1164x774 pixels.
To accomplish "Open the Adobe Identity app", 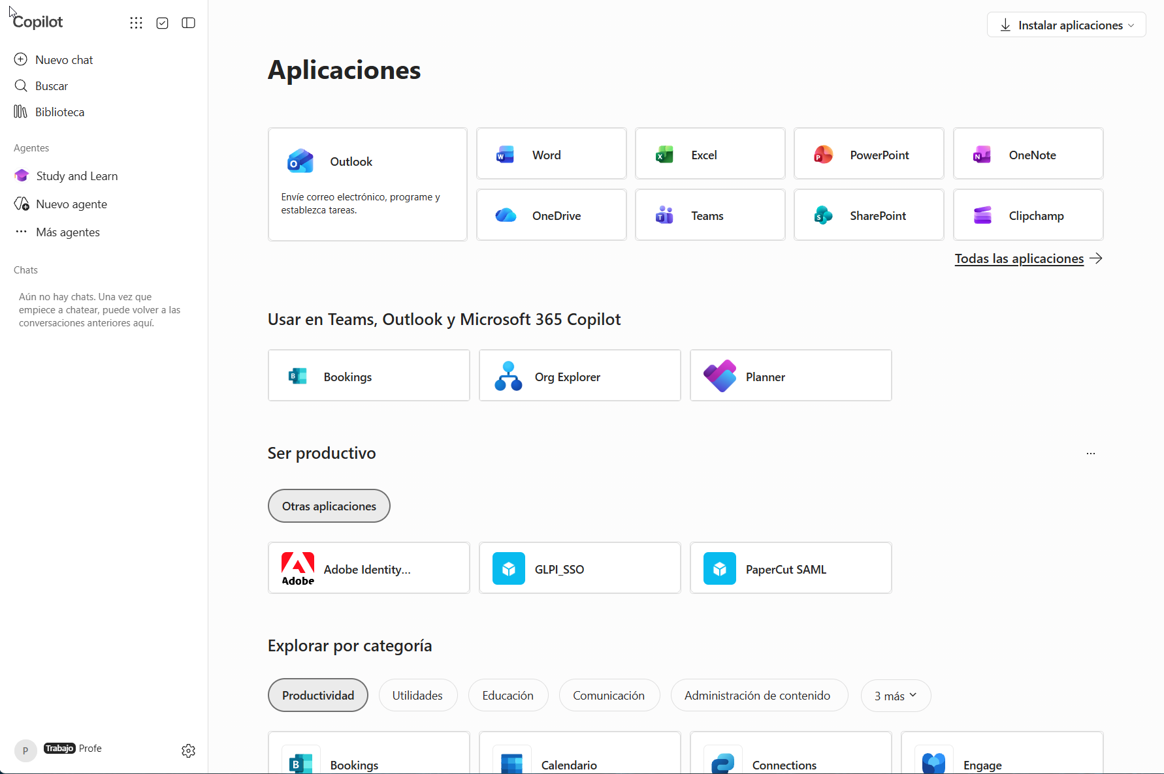I will pos(369,568).
